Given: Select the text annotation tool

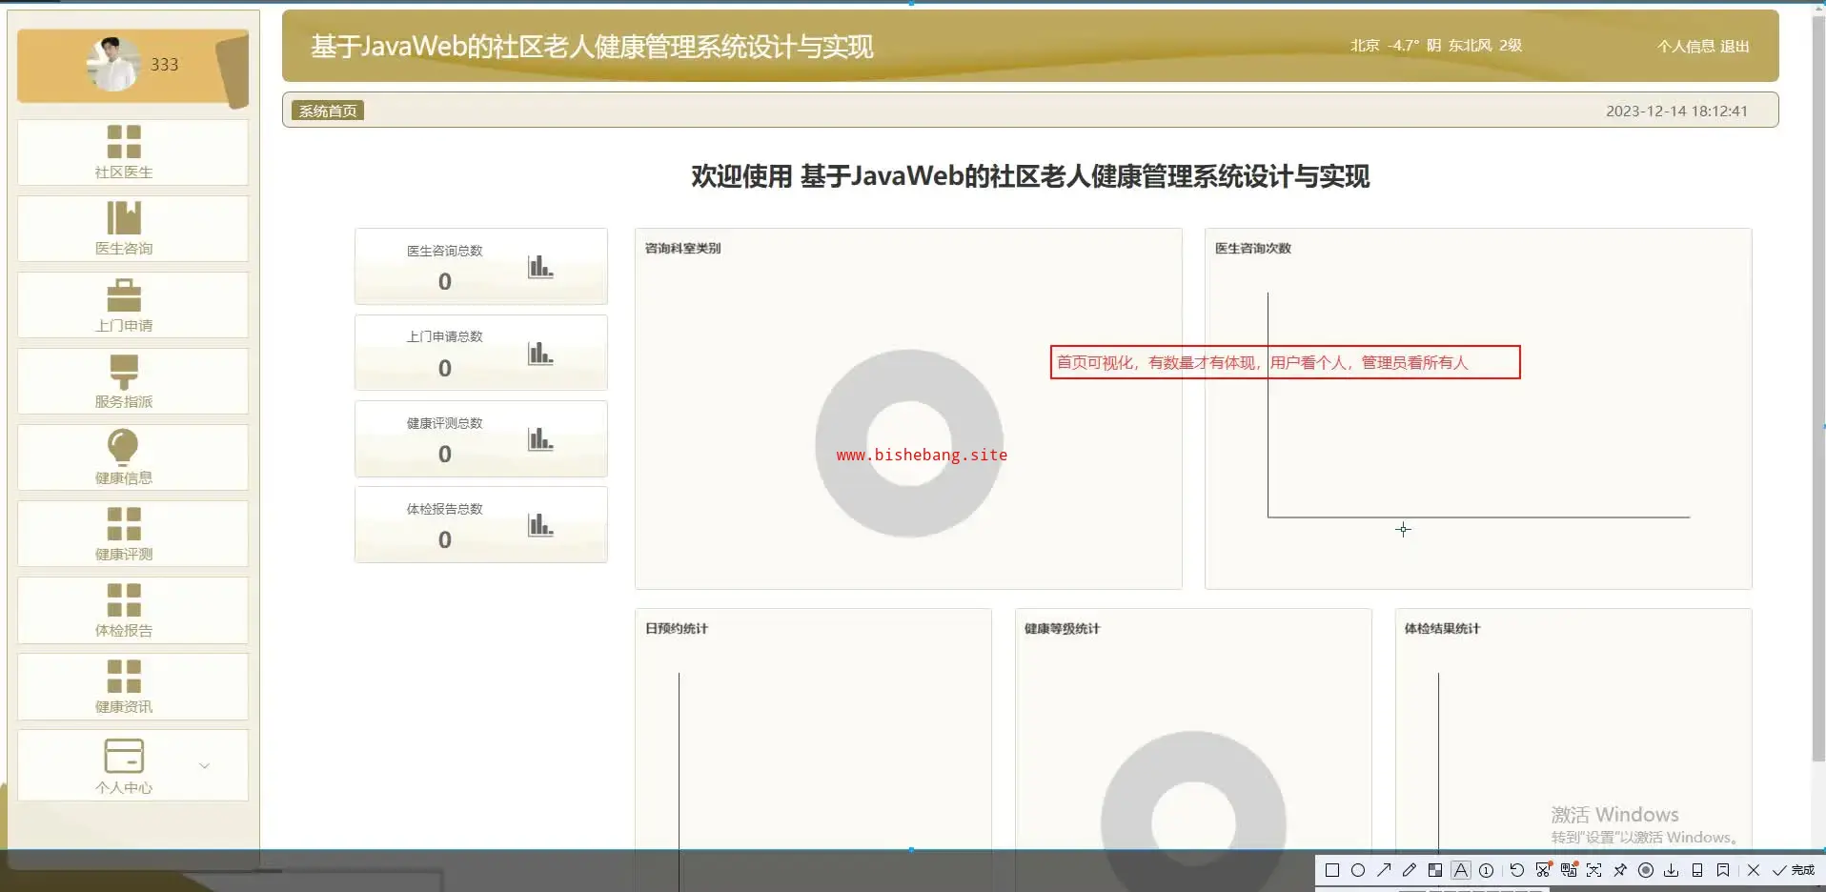Looking at the screenshot, I should coord(1461,870).
